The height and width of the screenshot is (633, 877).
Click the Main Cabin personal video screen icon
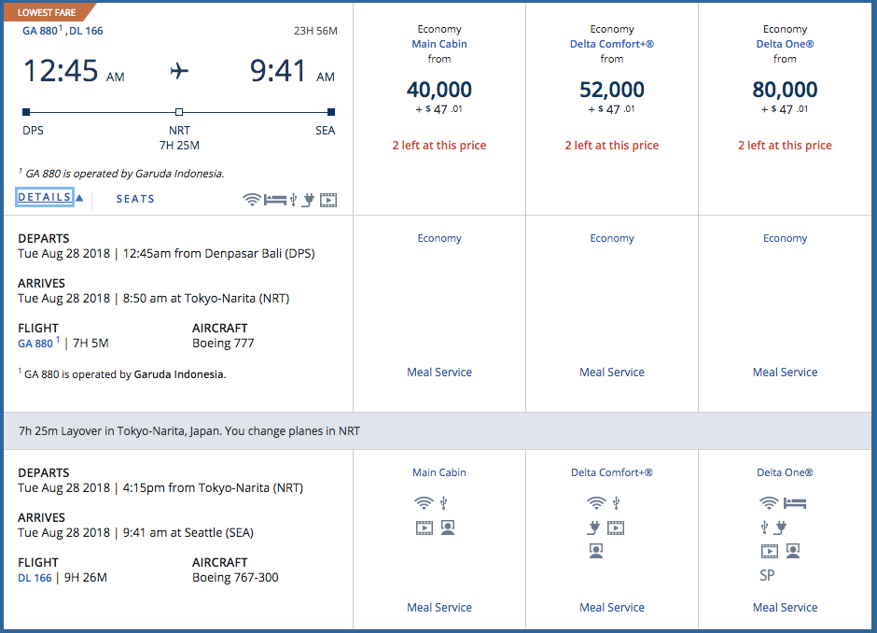pos(448,527)
